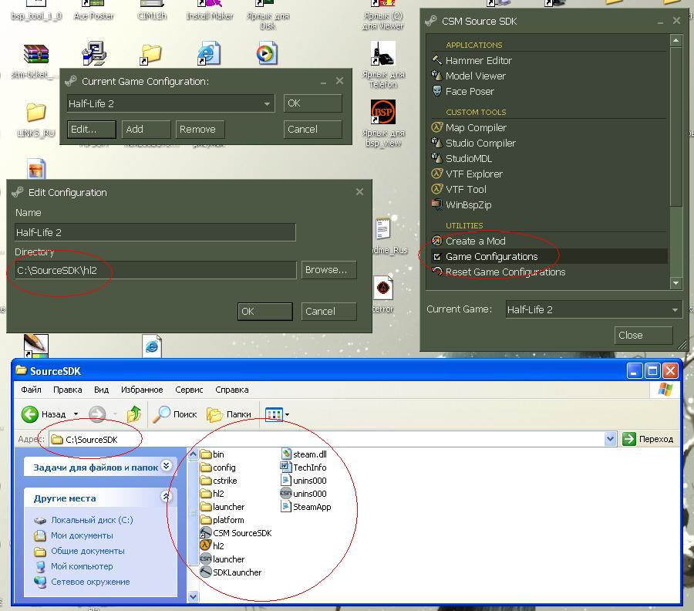Click SDK list scrollbar down arrow
694x611 pixels.
click(675, 283)
